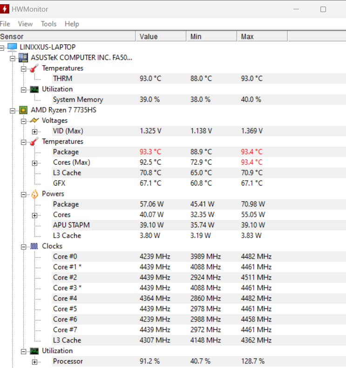Select the Core #5 clock row
The width and height of the screenshot is (346, 368).
(x=199, y=309)
